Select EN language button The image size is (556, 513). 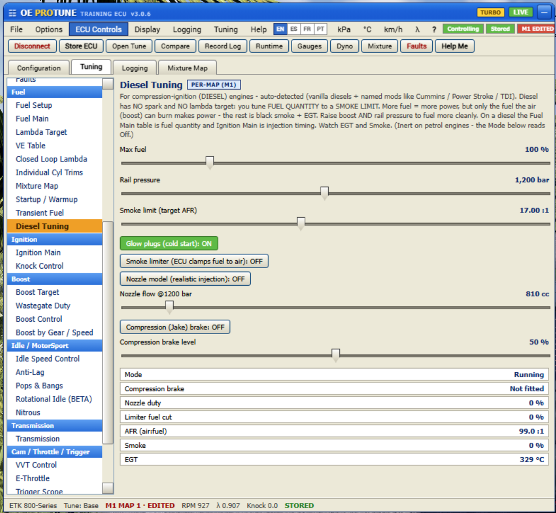coord(280,29)
